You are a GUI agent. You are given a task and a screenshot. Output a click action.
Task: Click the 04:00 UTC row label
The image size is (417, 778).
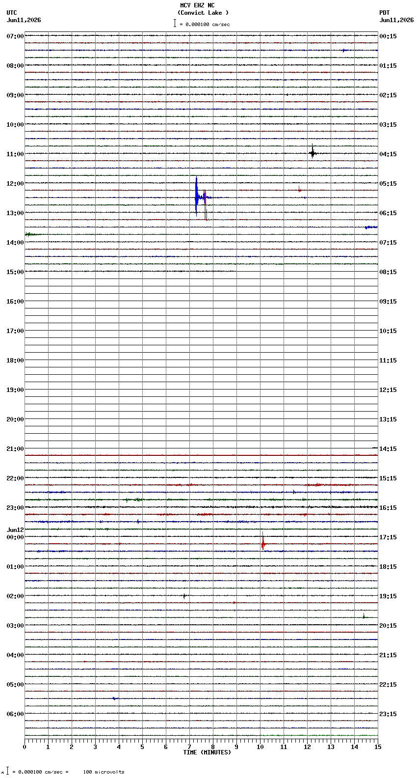click(15, 655)
